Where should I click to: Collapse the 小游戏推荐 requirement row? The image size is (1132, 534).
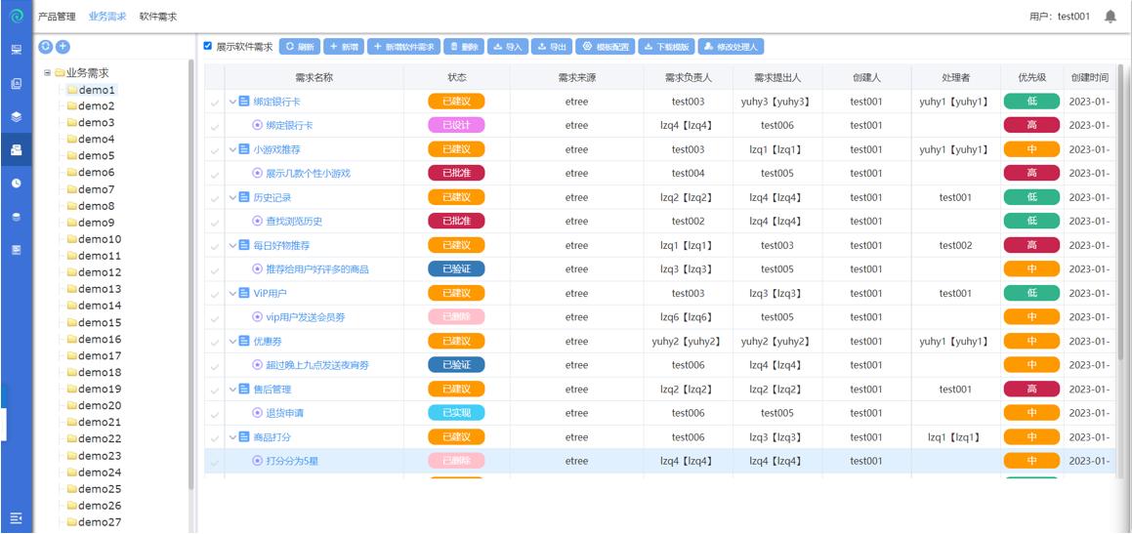tap(232, 149)
